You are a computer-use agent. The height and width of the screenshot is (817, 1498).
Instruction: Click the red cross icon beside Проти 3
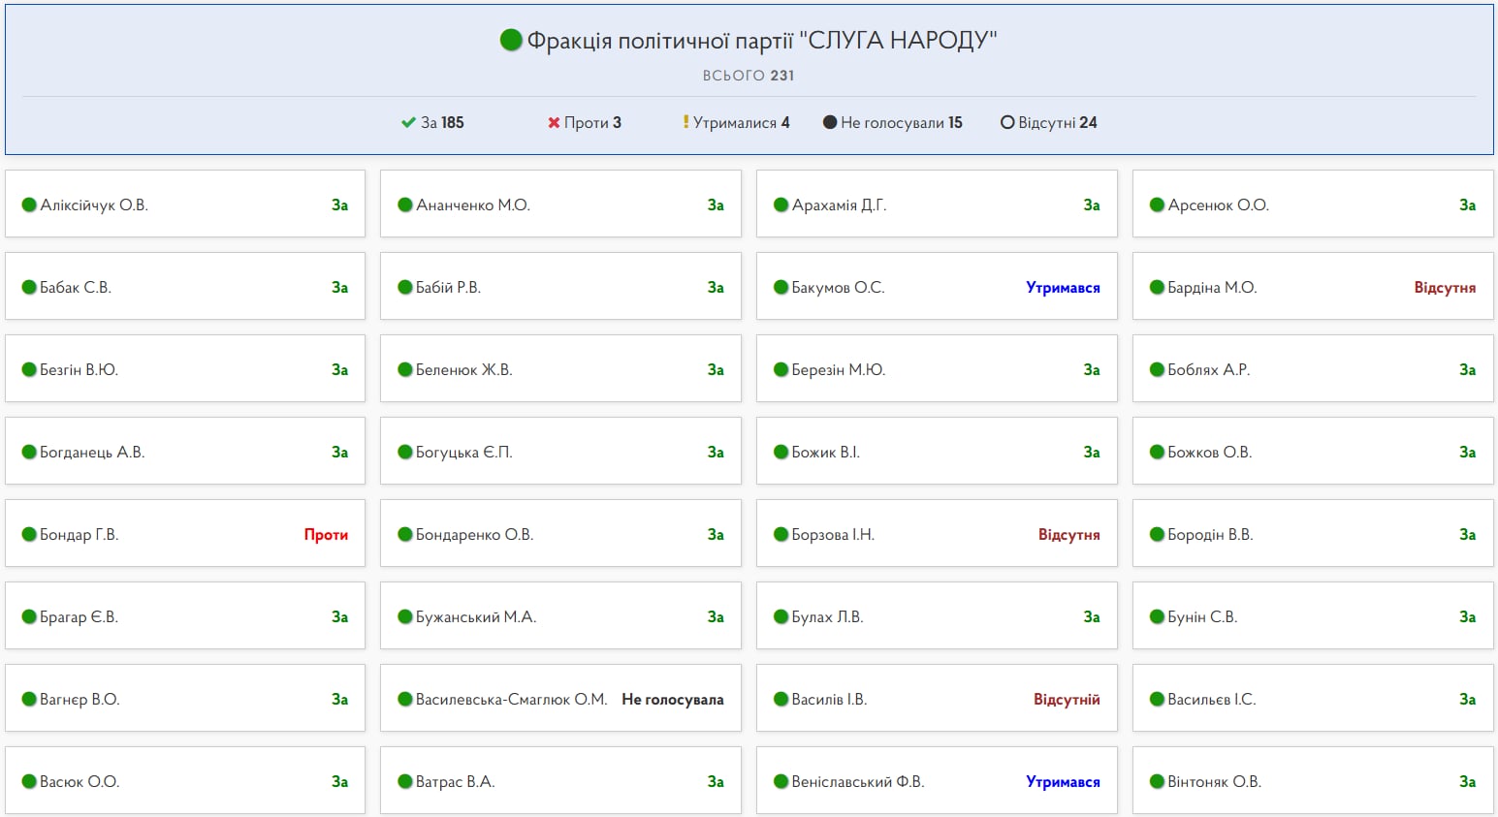click(554, 123)
